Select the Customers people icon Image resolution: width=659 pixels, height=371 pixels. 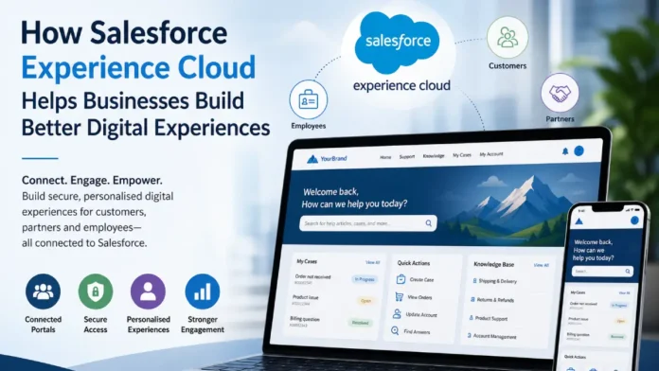click(508, 38)
